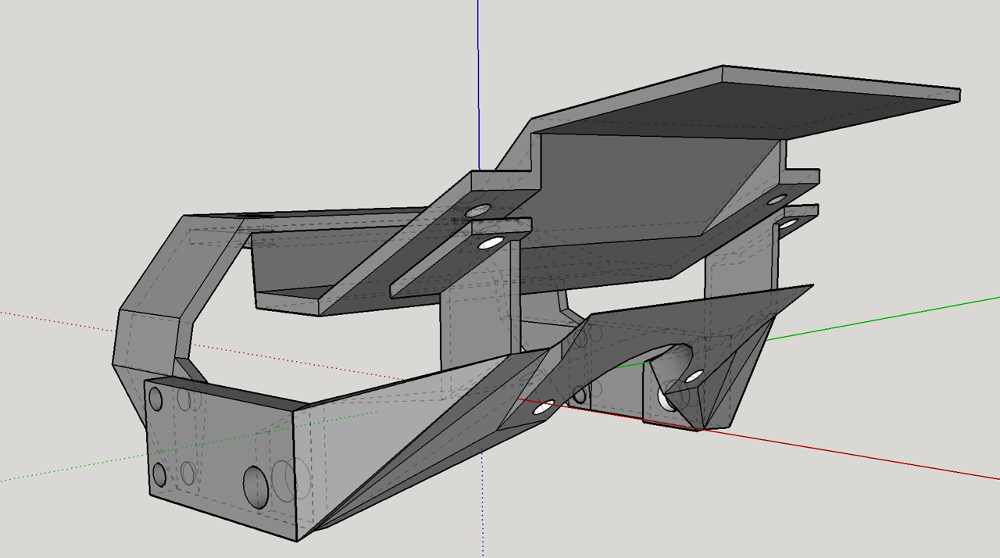1000x558 pixels.
Task: Select lower-left small hole on front block
Action: (159, 474)
